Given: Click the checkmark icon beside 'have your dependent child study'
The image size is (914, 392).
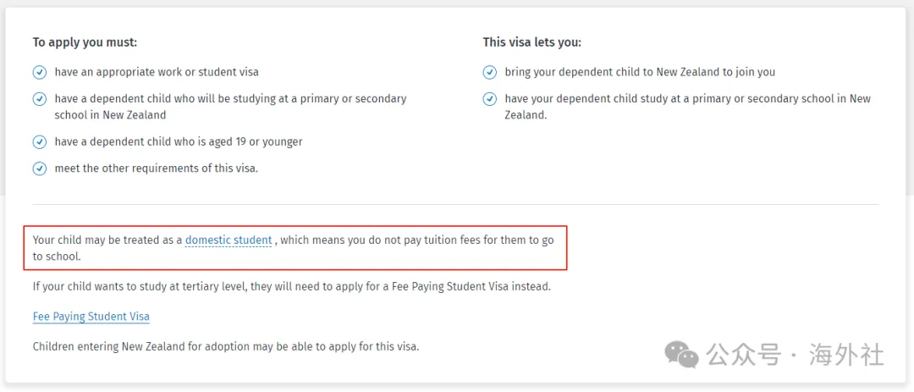Looking at the screenshot, I should 490,99.
